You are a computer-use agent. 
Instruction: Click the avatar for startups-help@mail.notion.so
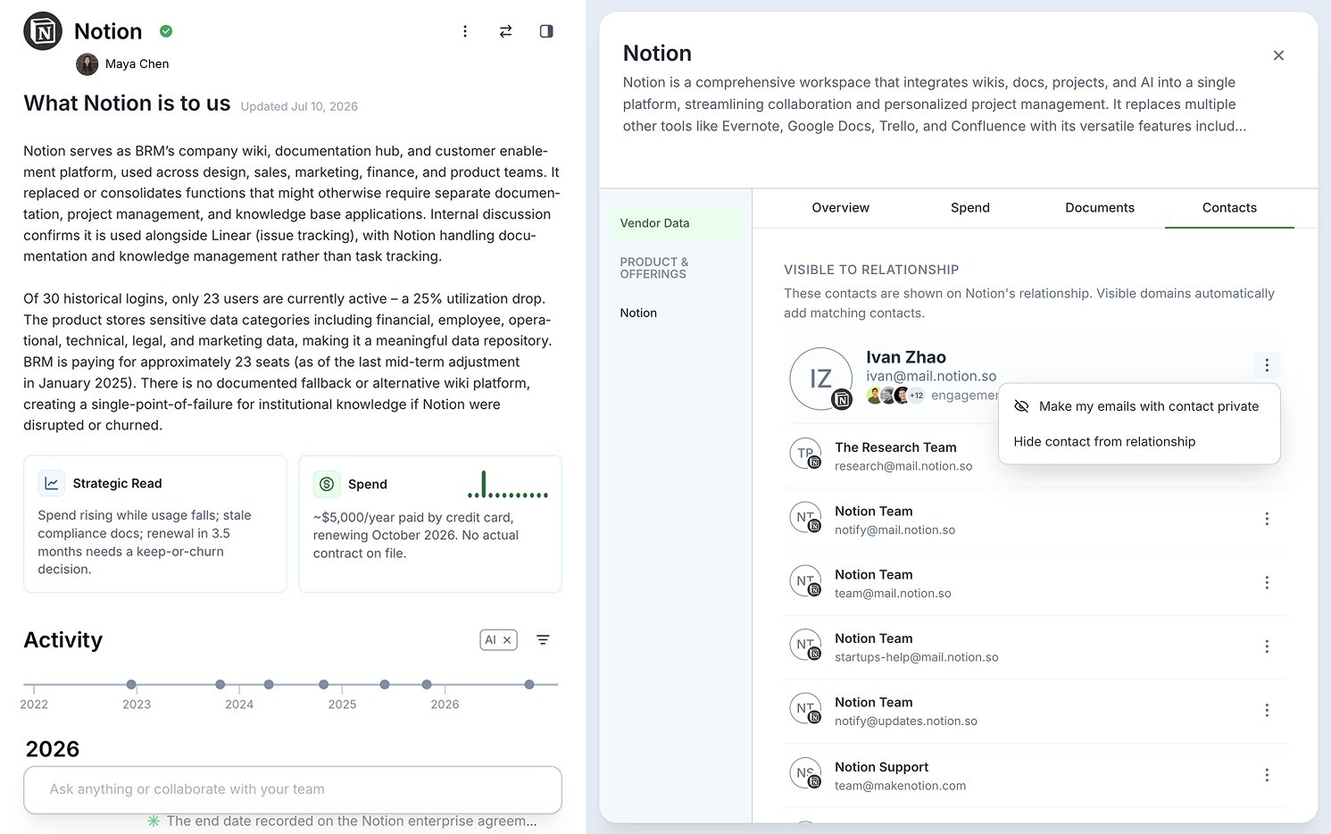(x=805, y=646)
